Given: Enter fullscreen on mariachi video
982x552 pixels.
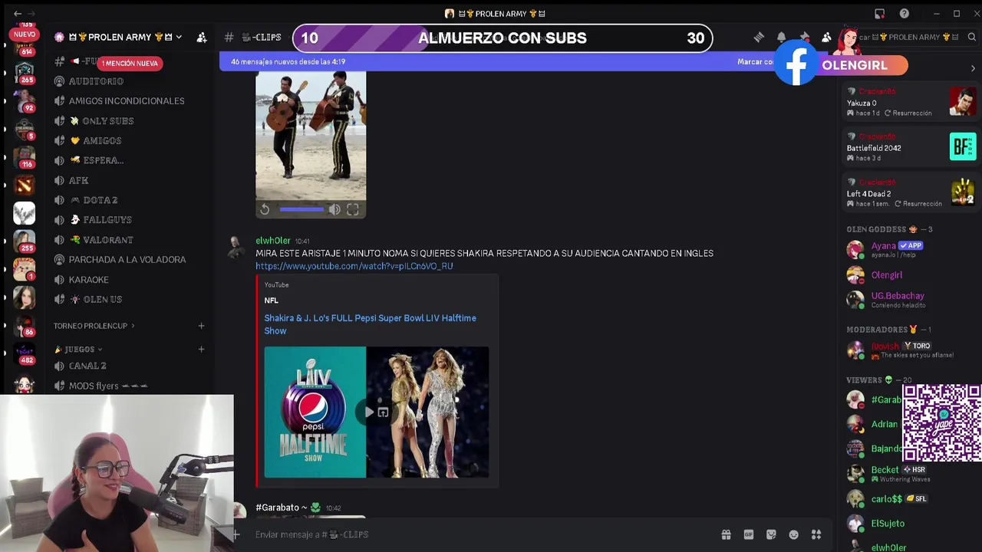Looking at the screenshot, I should coord(353,209).
